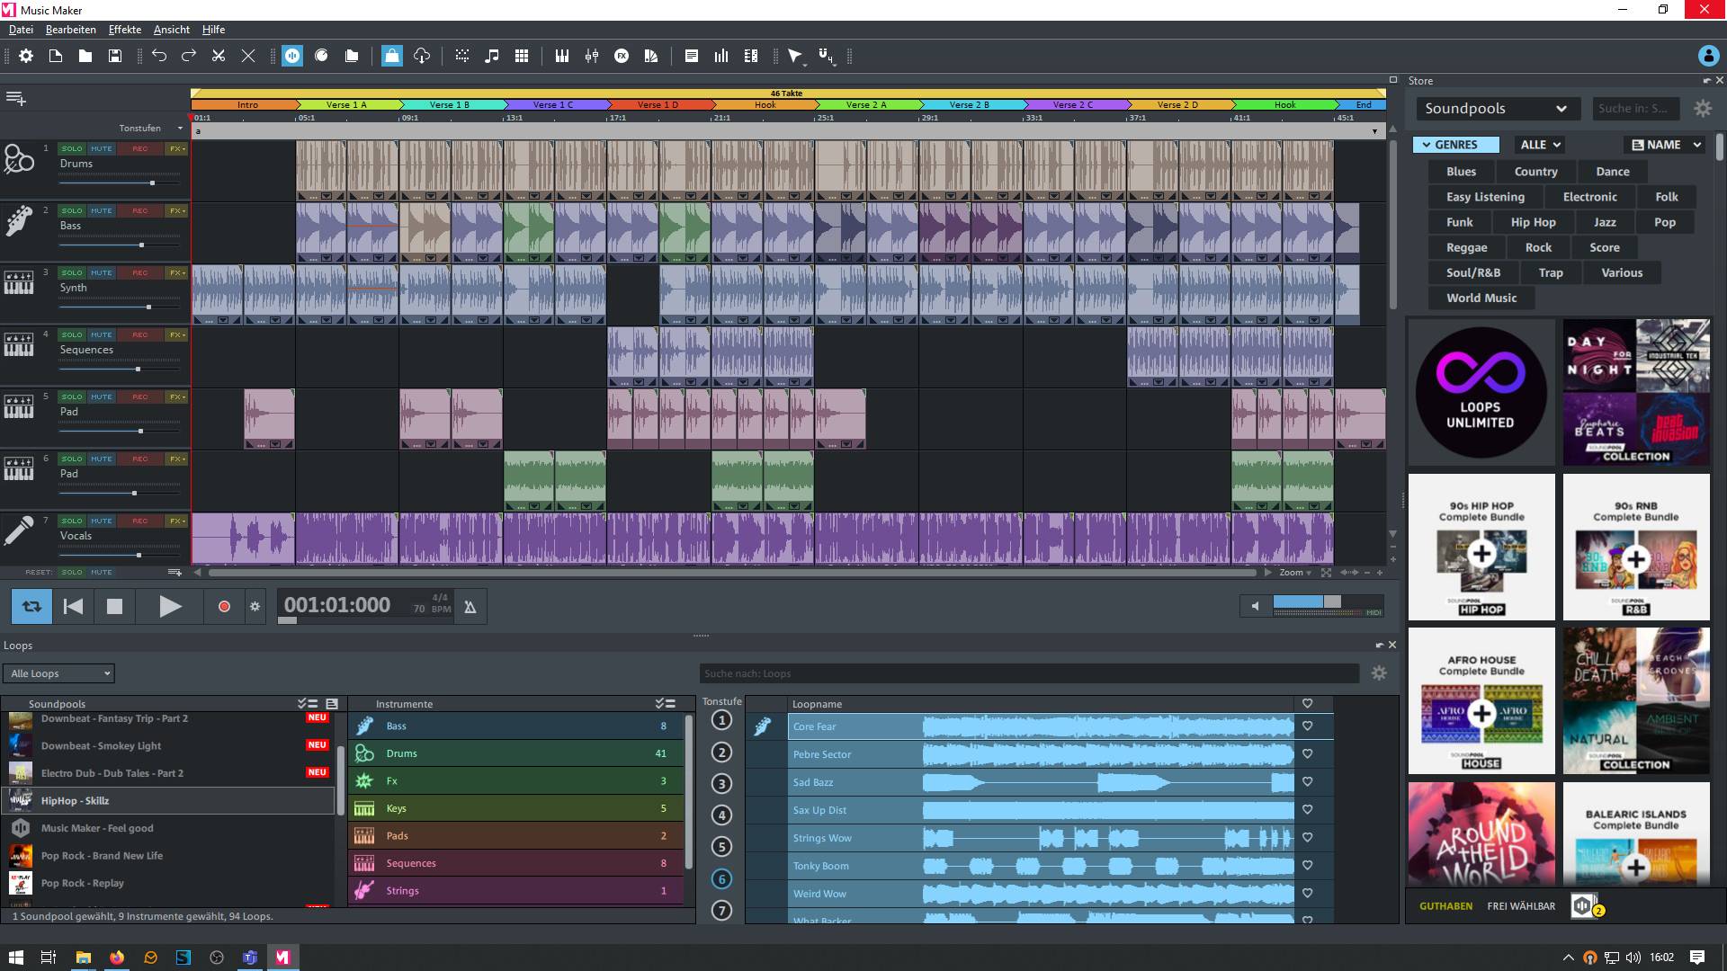Click the piano keyboard icon in the toolbar

(562, 56)
